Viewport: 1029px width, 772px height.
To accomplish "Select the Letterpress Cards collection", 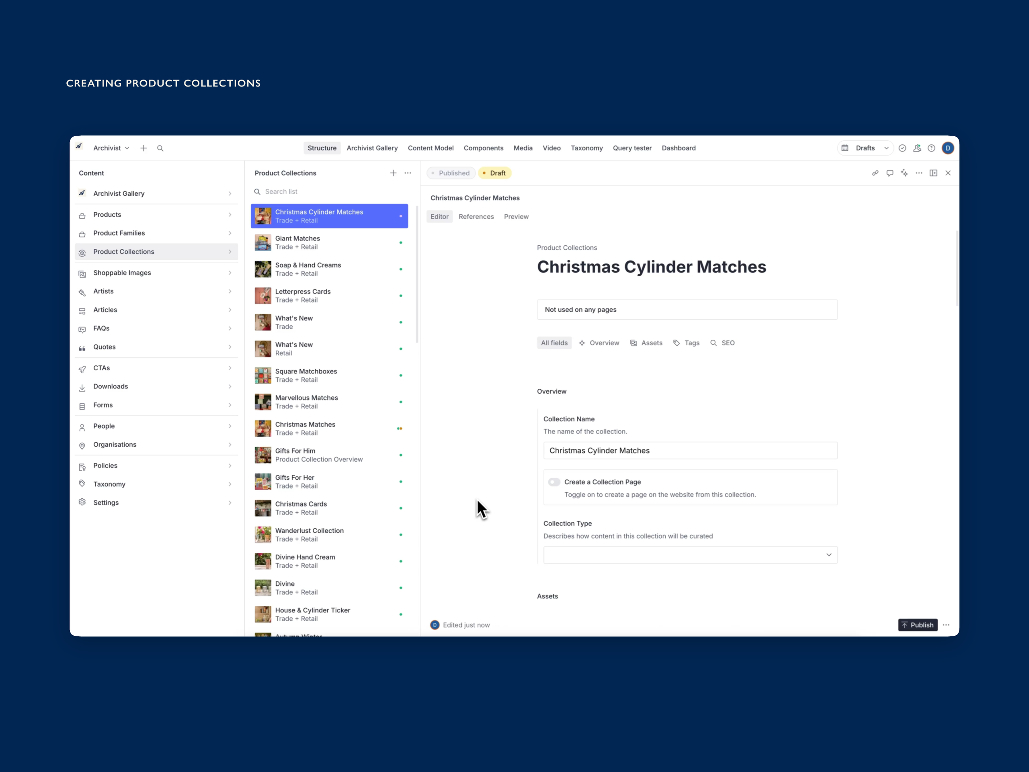I will coord(329,296).
